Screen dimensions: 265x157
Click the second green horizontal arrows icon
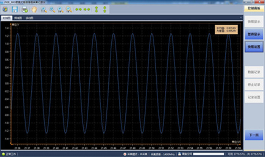pyautogui.click(x=87, y=9)
